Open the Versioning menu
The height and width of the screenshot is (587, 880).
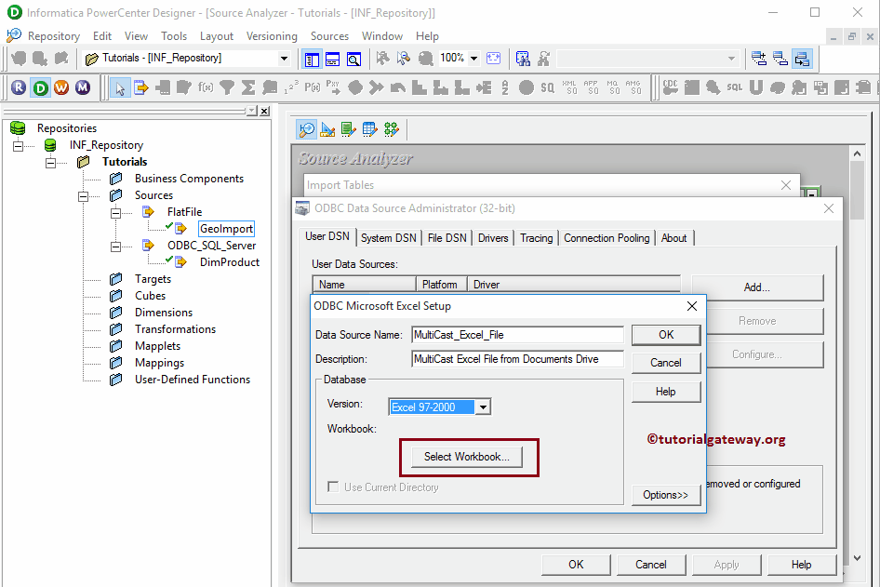[x=272, y=36]
